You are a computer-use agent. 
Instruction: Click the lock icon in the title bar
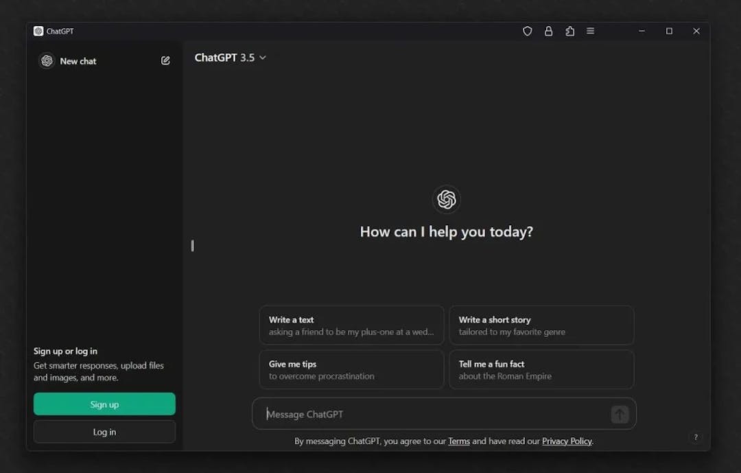pyautogui.click(x=548, y=31)
